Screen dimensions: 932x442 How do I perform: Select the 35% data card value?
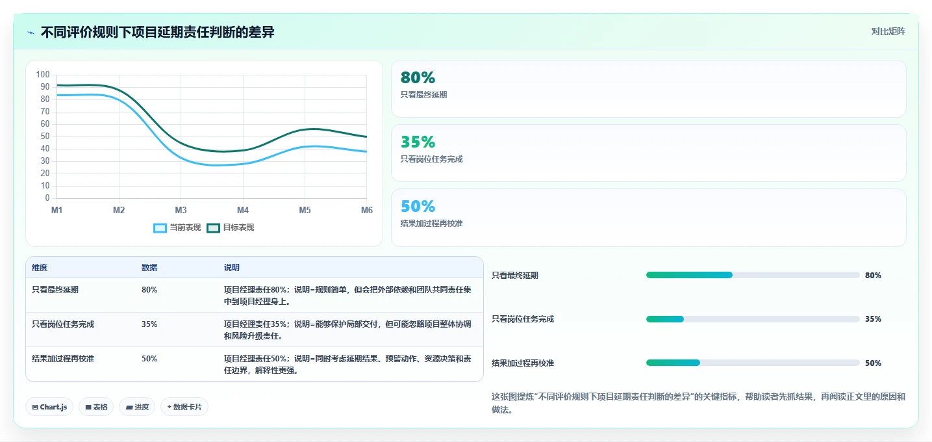[x=418, y=142]
